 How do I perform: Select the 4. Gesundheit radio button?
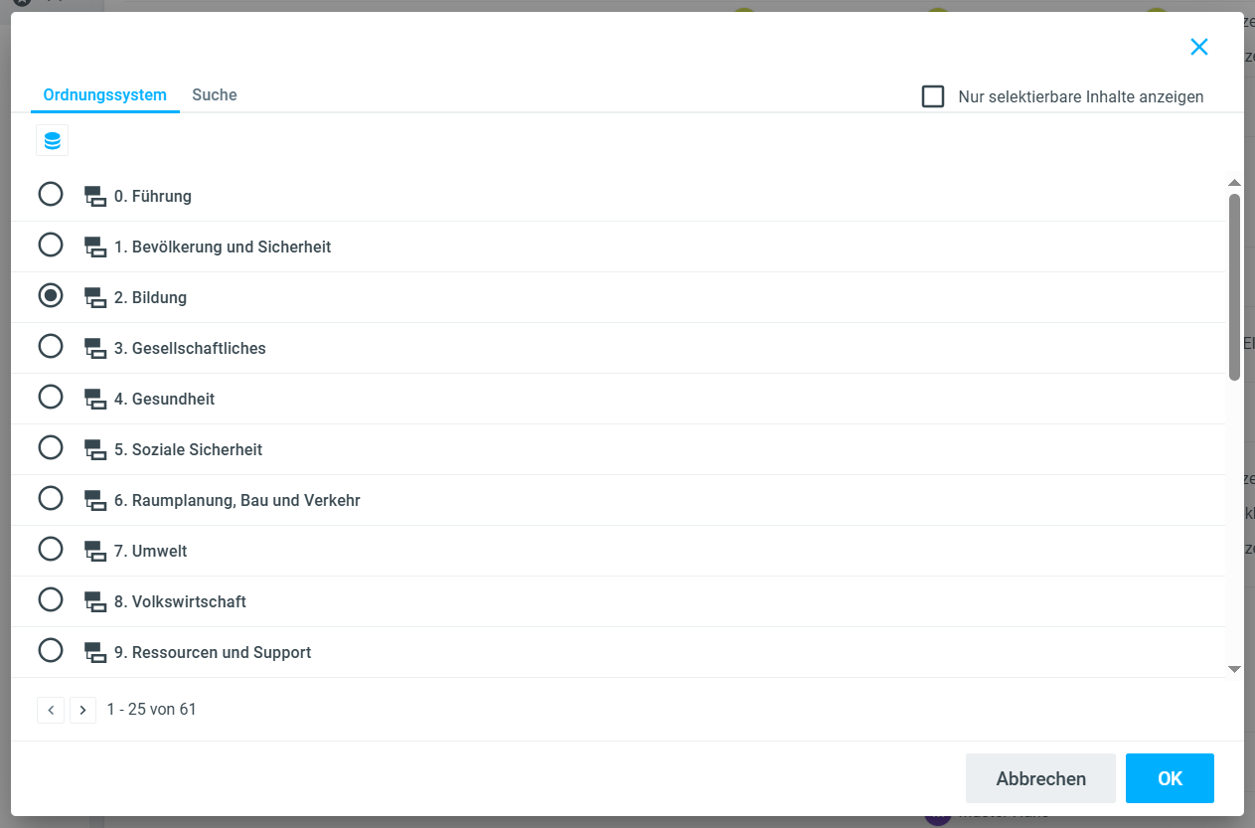51,398
